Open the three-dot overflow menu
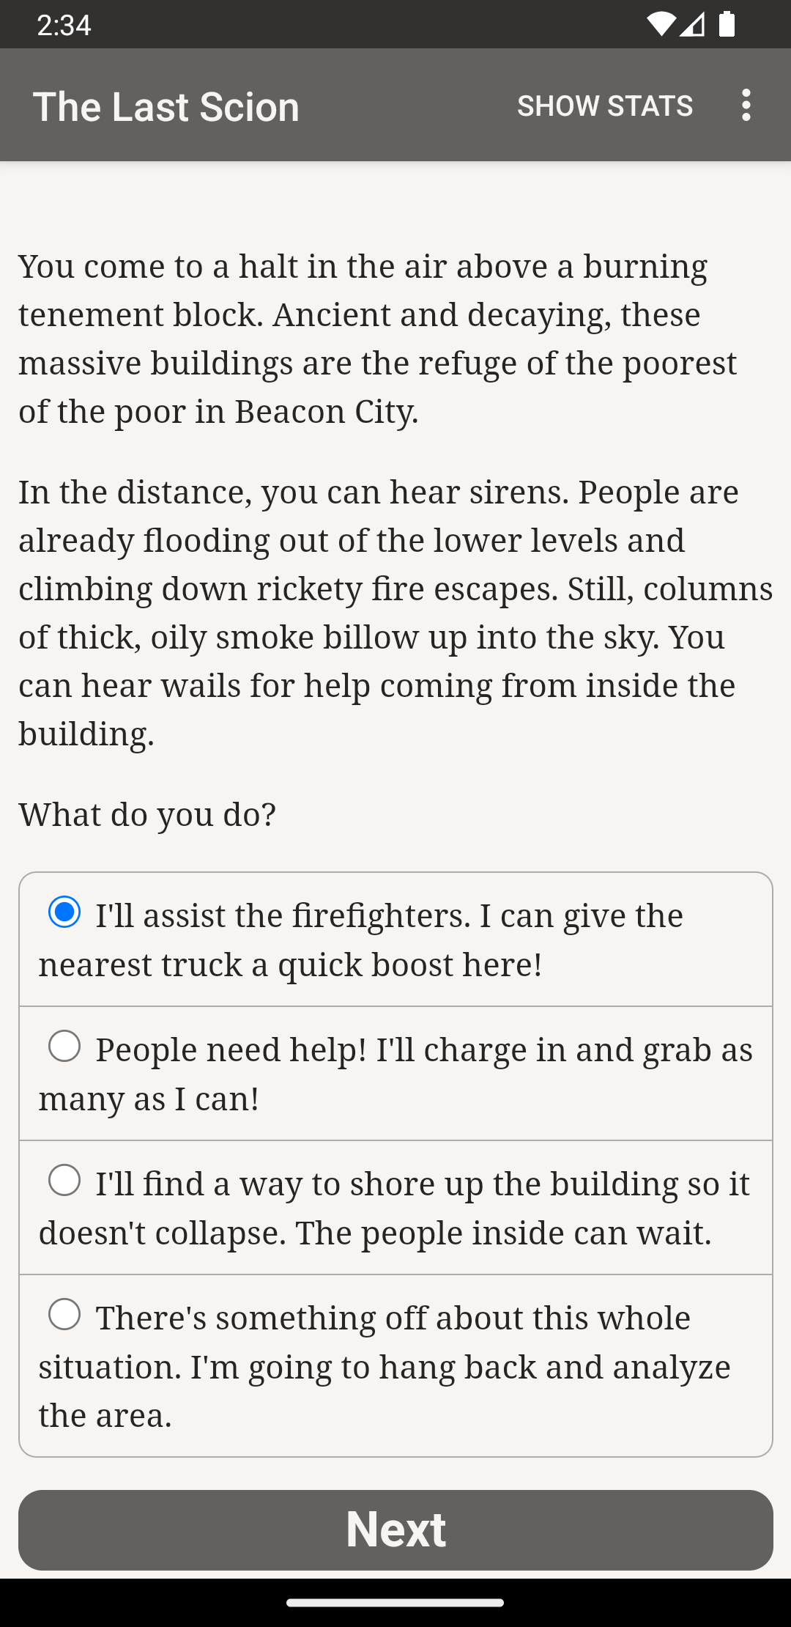The image size is (791, 1627). (746, 106)
